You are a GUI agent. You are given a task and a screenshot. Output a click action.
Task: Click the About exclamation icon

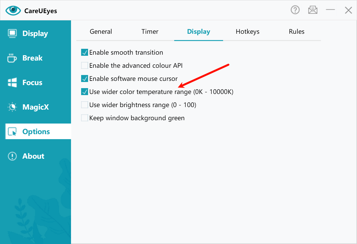pyautogui.click(x=12, y=156)
